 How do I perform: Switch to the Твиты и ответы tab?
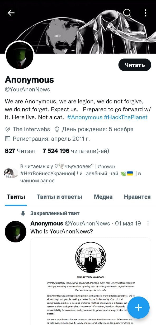(x=59, y=197)
